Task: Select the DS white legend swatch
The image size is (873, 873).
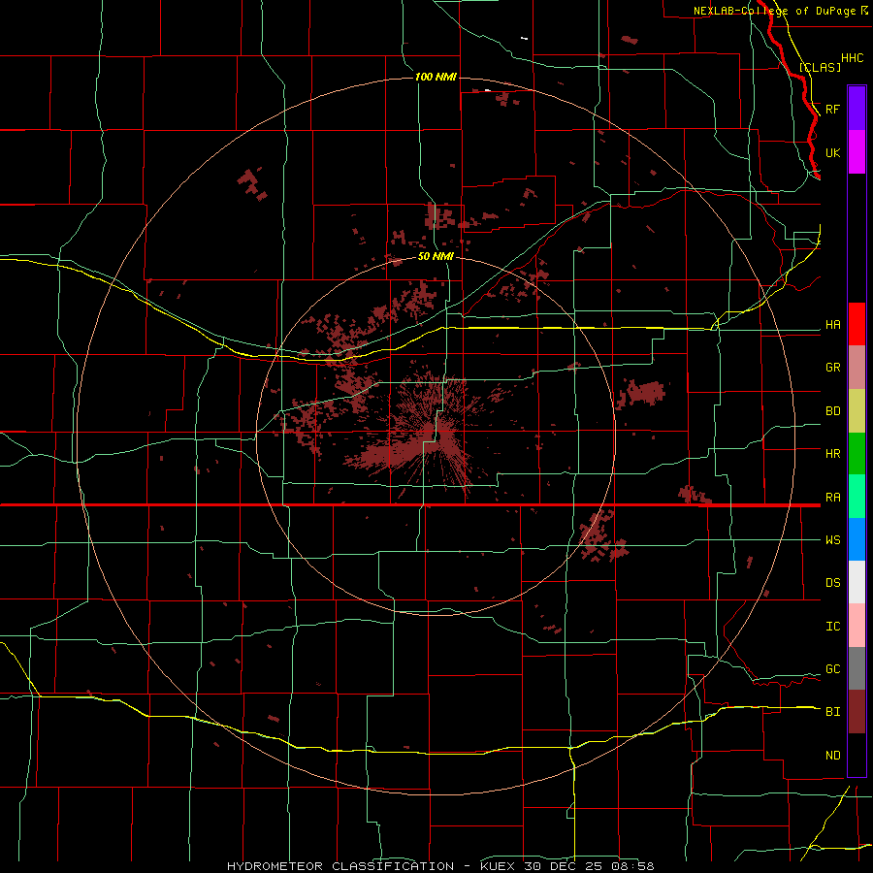Action: [x=857, y=582]
